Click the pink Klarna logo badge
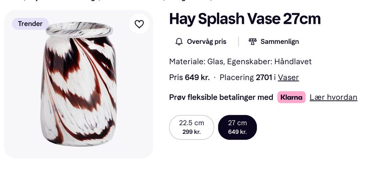The height and width of the screenshot is (173, 384). pyautogui.click(x=291, y=97)
